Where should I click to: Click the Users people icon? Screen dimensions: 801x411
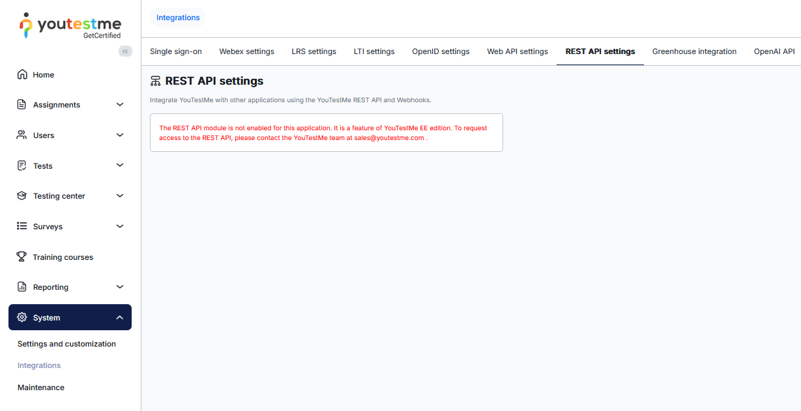coord(22,135)
